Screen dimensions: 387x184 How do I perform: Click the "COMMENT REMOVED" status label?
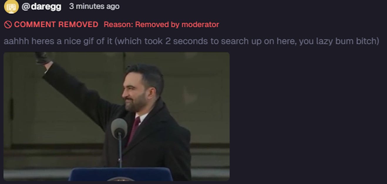tap(56, 25)
